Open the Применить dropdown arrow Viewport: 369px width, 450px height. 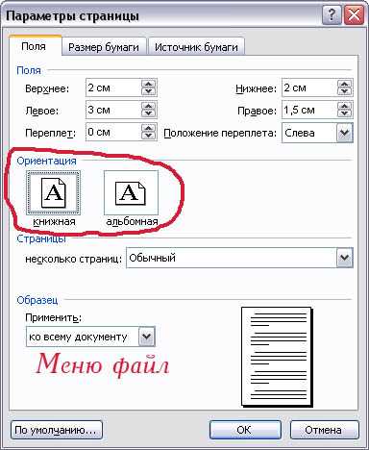pyautogui.click(x=147, y=337)
